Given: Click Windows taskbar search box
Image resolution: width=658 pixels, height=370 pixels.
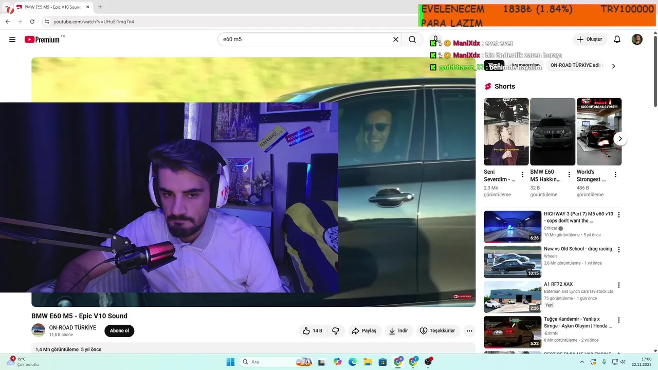Looking at the screenshot, I should (x=277, y=362).
